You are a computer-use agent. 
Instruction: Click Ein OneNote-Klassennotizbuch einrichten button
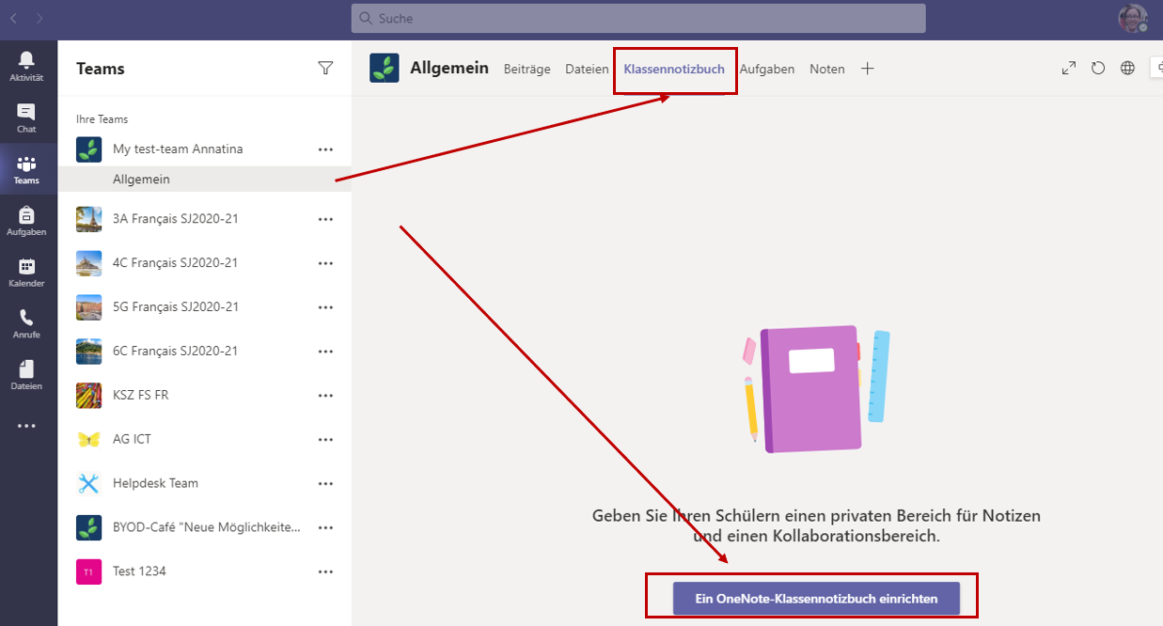point(816,599)
